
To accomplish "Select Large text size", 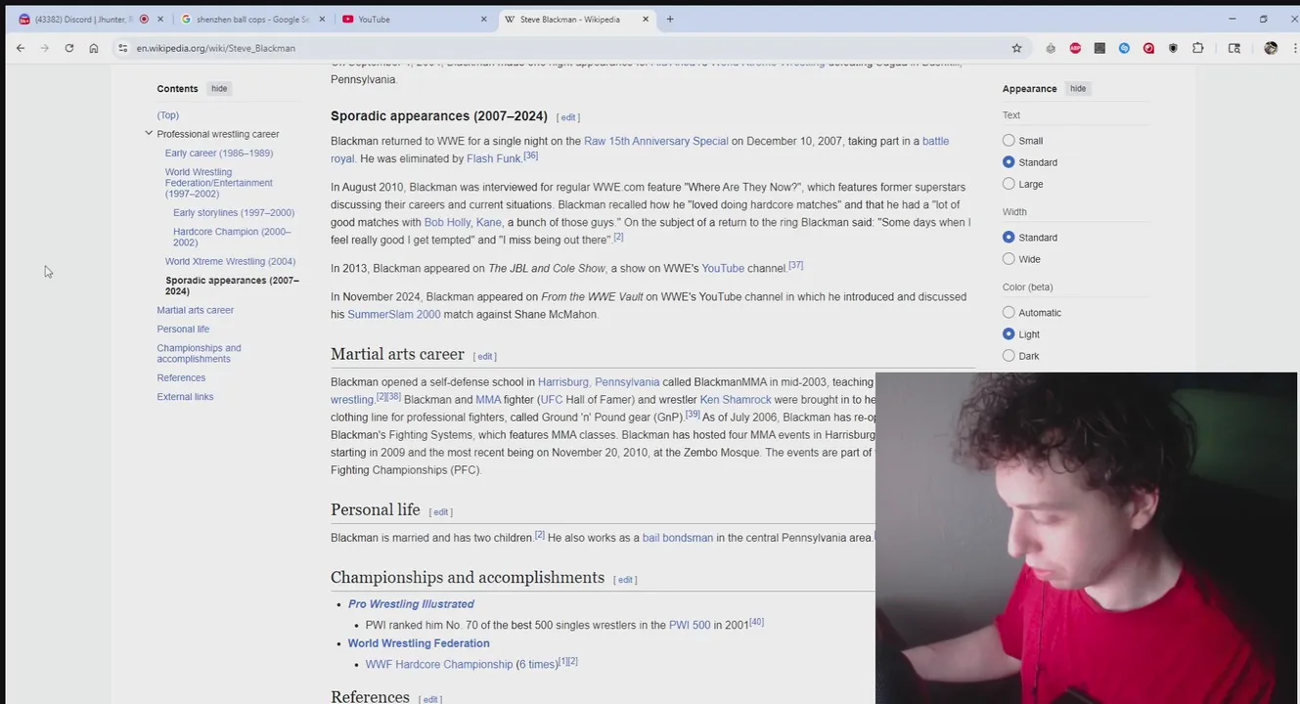I will click(x=1009, y=184).
